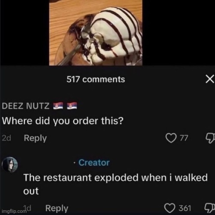The image size is (215, 215).
Task: Like the creator's restaurant exploded reply
Action: (170, 208)
